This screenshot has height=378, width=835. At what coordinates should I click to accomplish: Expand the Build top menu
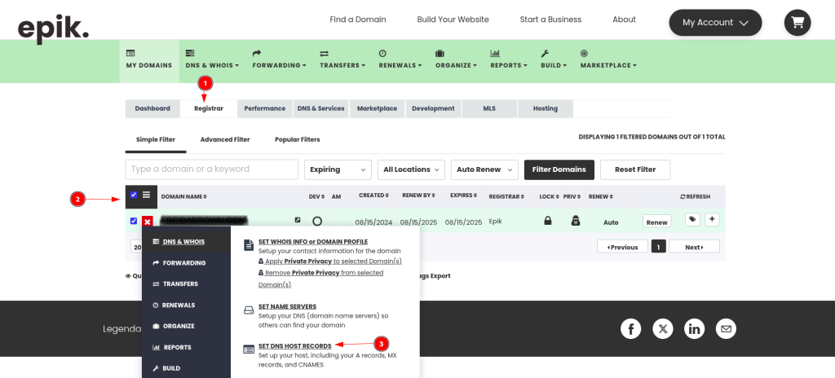pyautogui.click(x=554, y=59)
